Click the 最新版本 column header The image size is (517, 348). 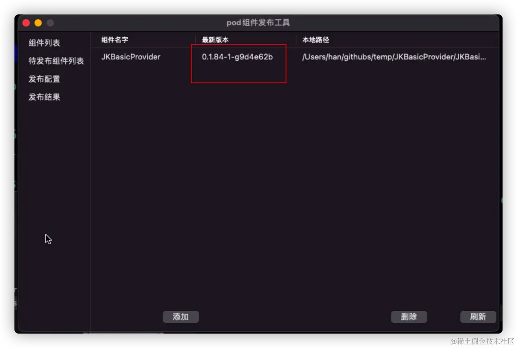[215, 40]
